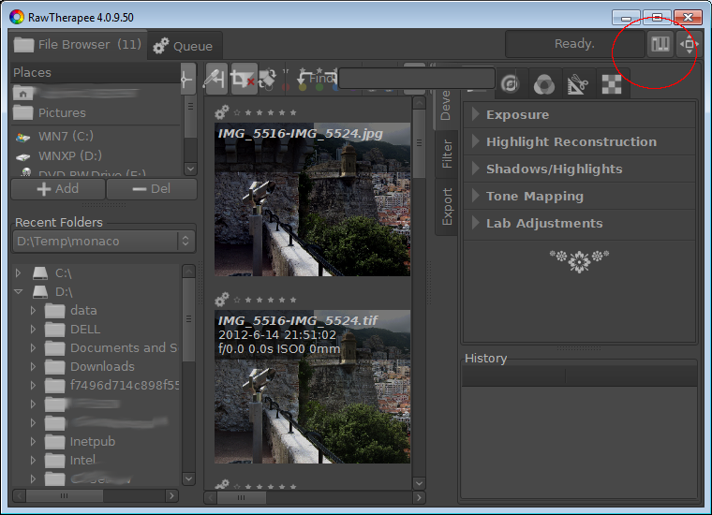Open the Raw tab (checkerboard icon)
Image resolution: width=712 pixels, height=515 pixels.
click(611, 84)
